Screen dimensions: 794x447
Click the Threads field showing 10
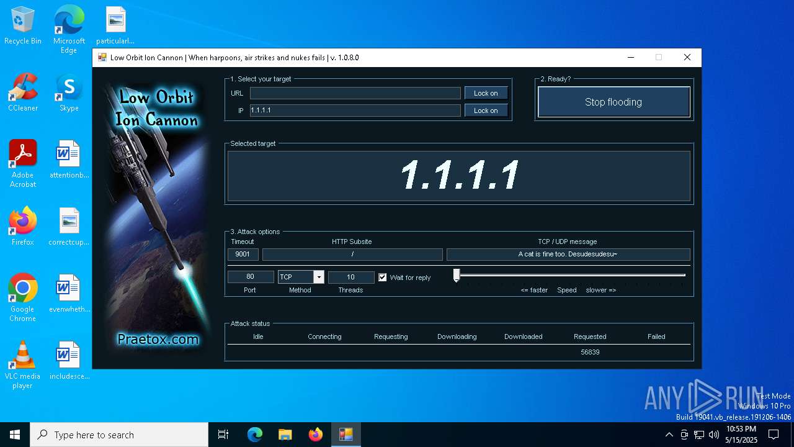coord(351,277)
